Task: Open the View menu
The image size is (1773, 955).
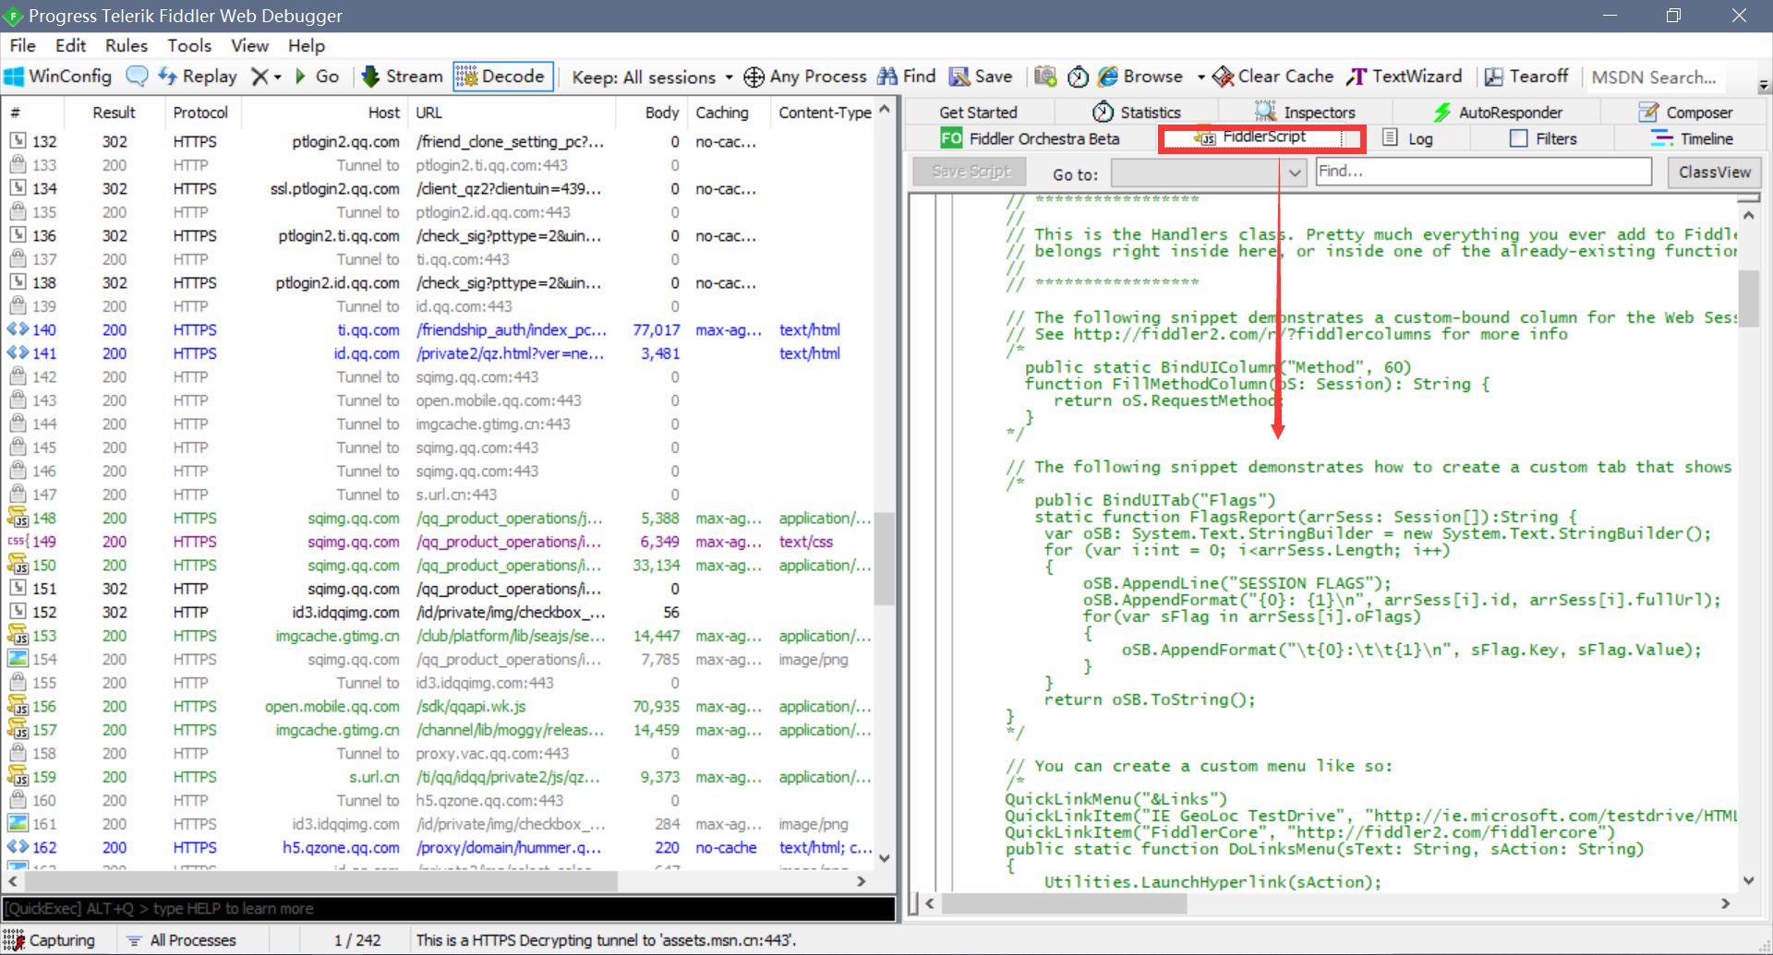Action: click(x=249, y=45)
